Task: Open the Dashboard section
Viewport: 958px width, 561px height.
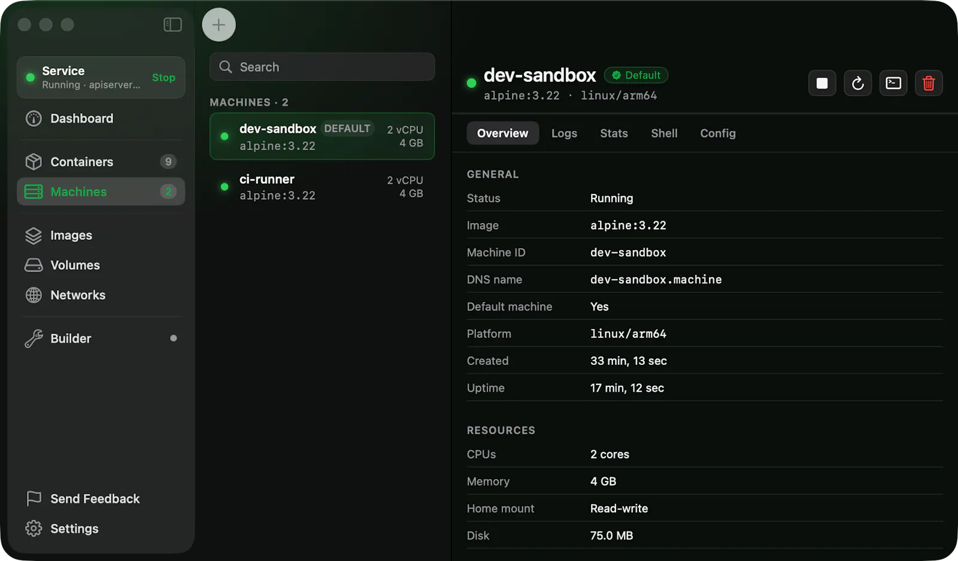Action: click(x=101, y=118)
